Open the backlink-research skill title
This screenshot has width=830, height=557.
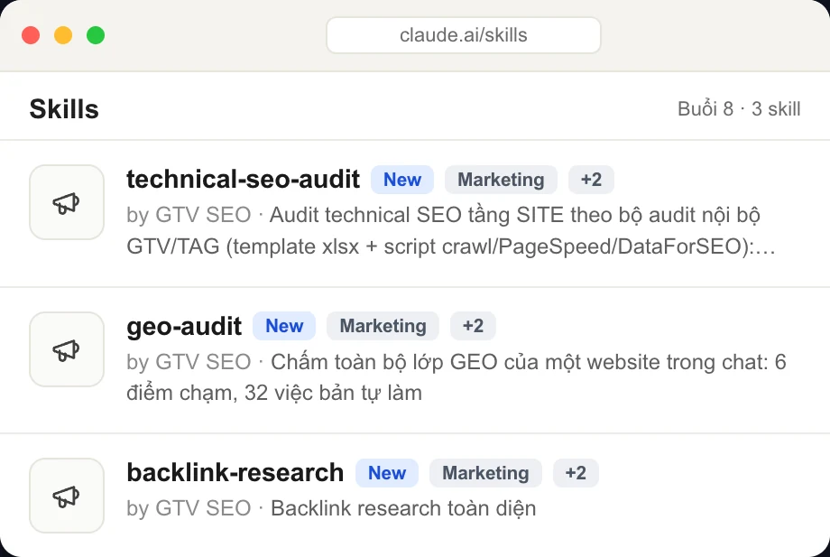(x=235, y=472)
